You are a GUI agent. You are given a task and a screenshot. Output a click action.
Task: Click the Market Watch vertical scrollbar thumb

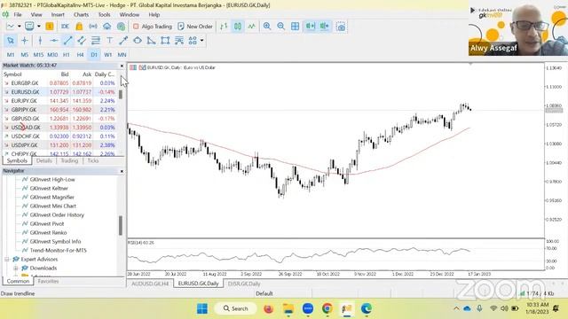tap(121, 95)
